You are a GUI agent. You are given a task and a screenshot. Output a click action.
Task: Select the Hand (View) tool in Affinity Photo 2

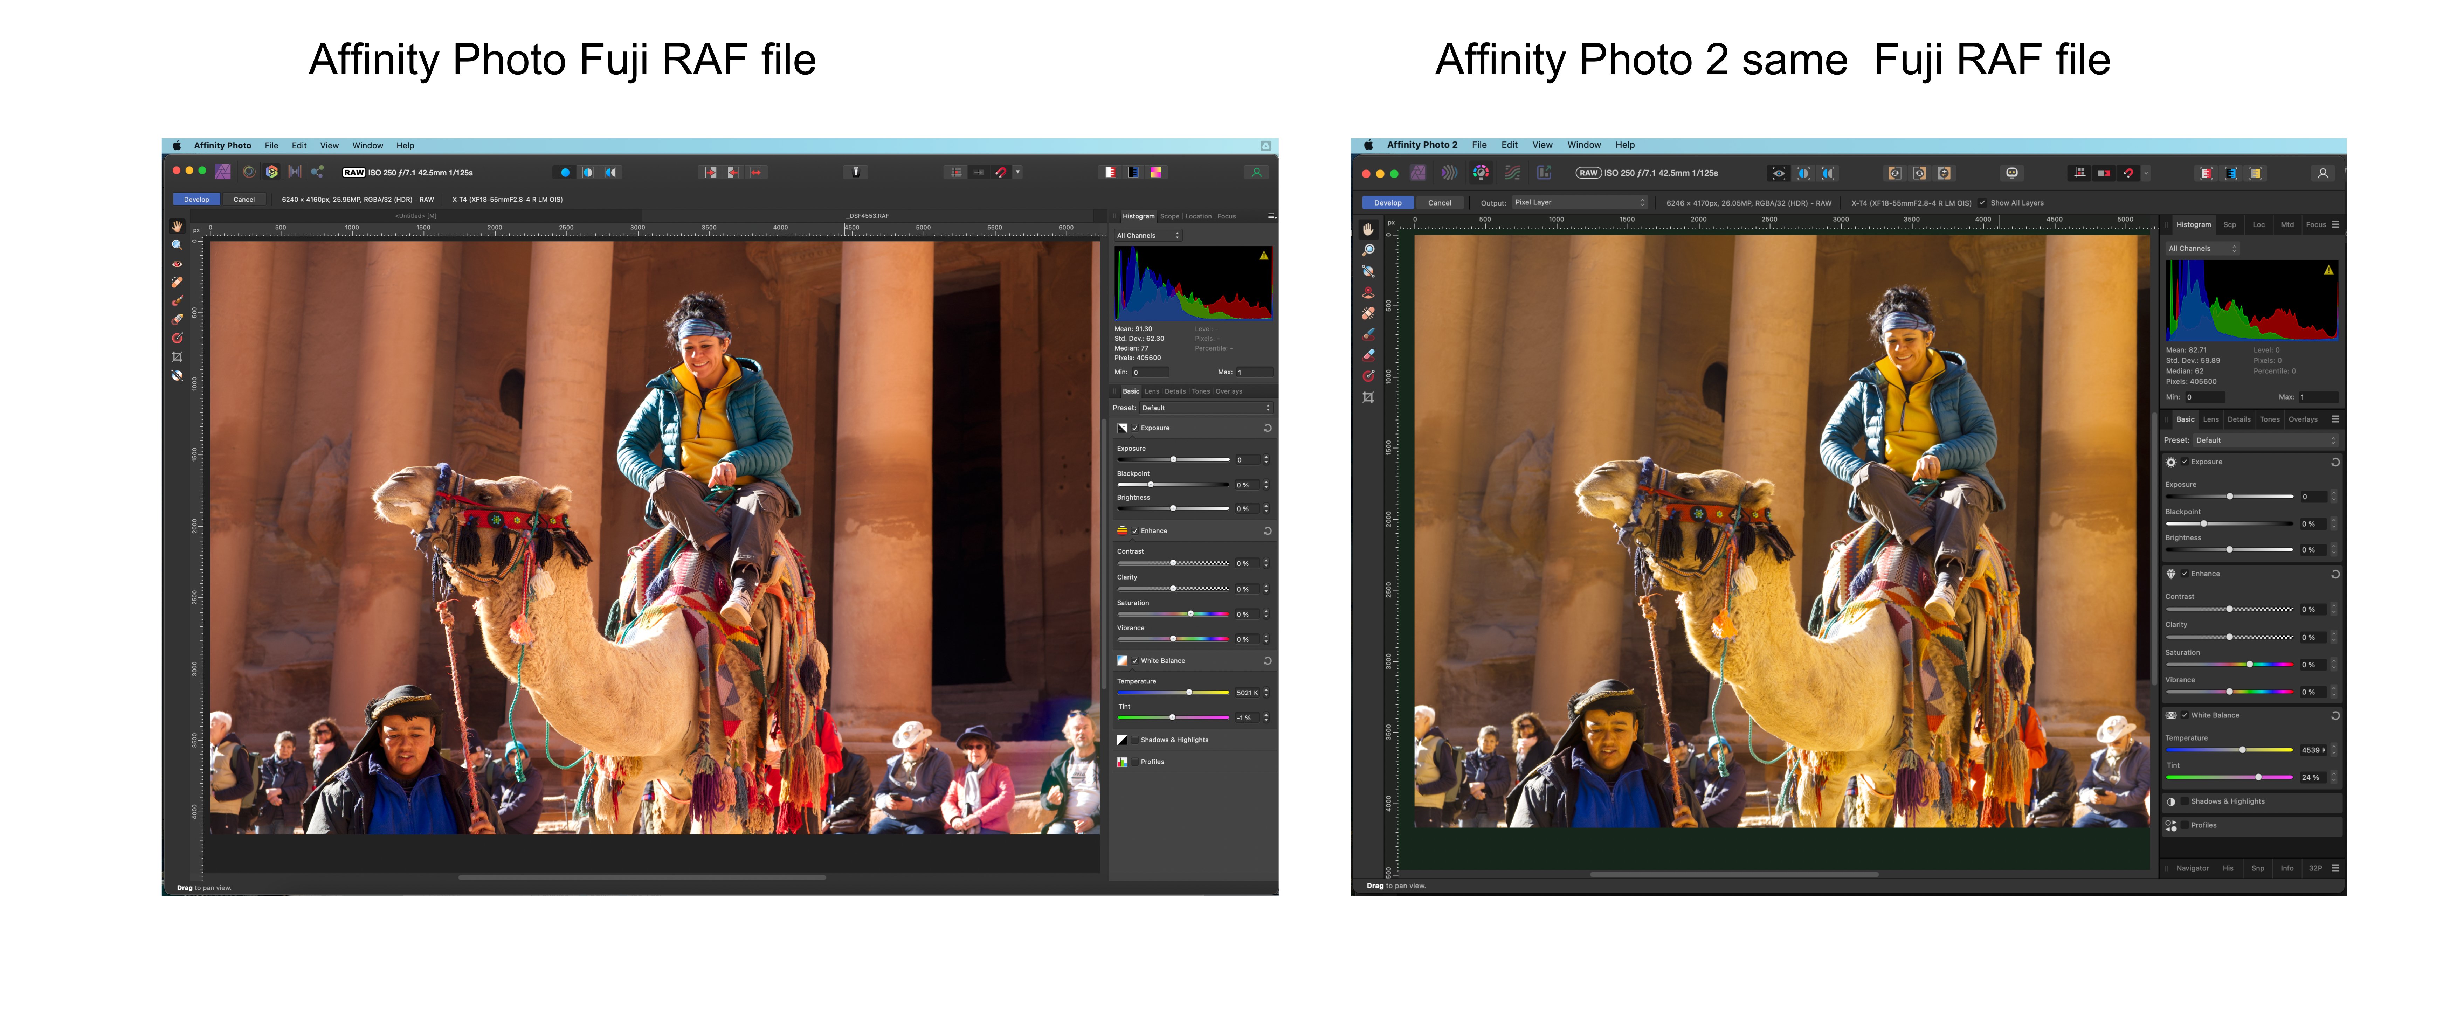(x=1368, y=229)
